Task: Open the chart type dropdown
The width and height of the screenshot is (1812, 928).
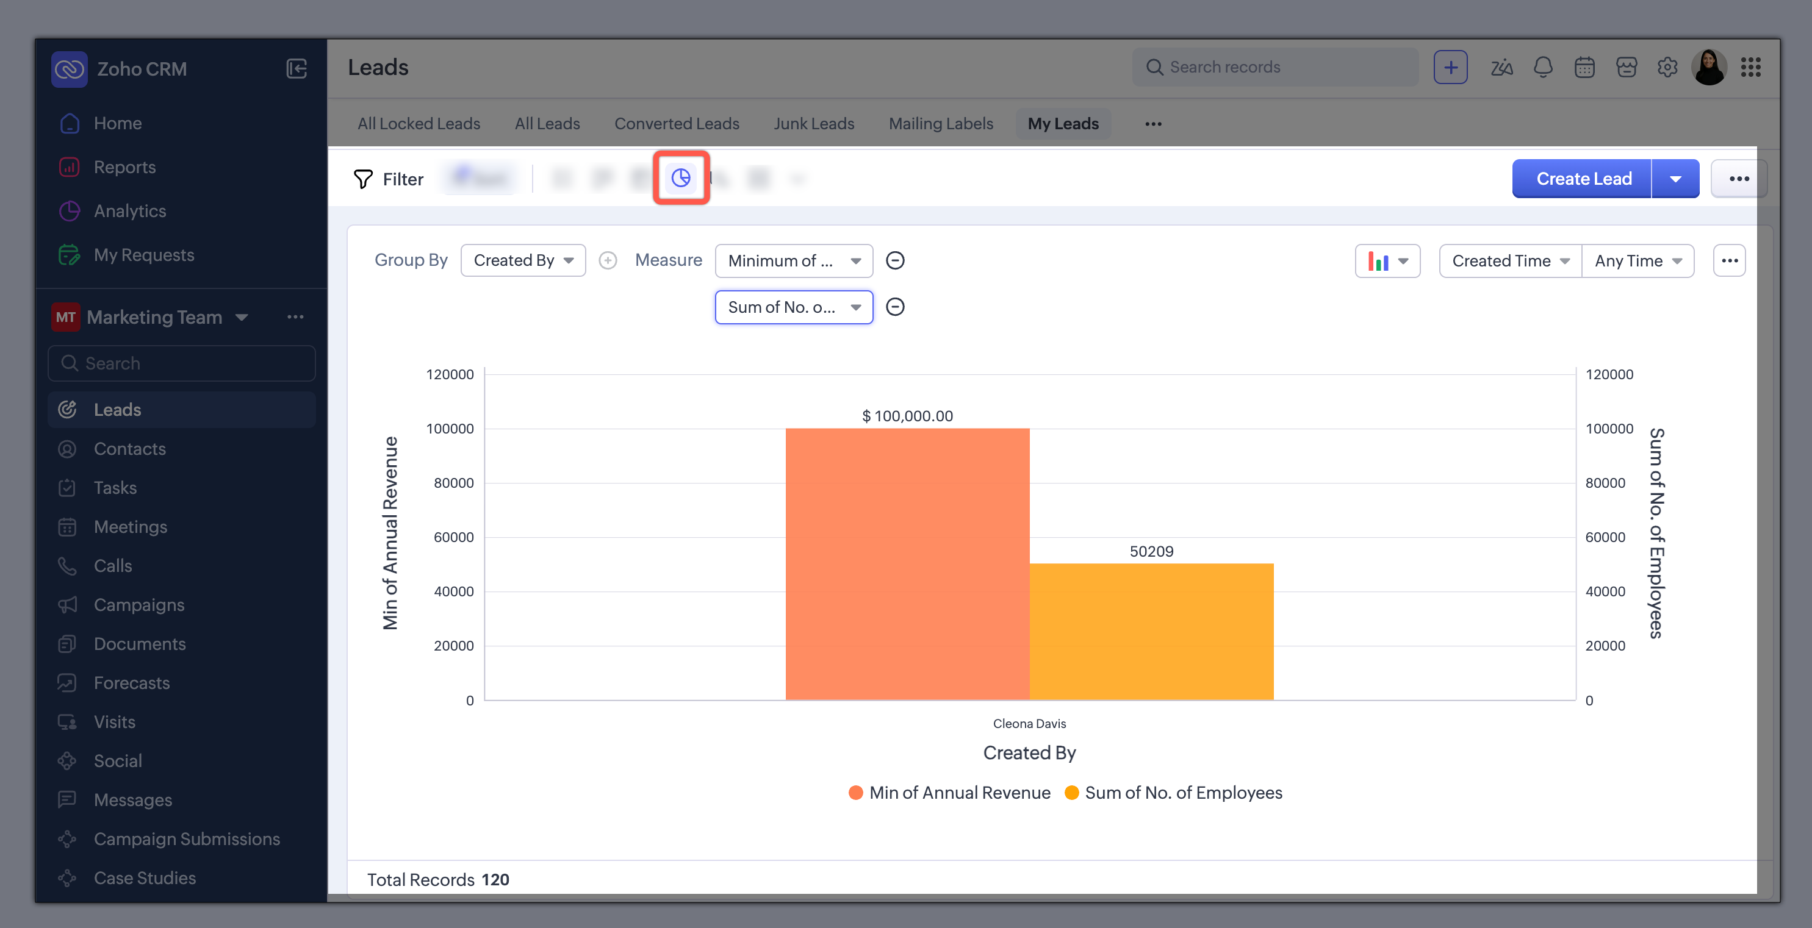Action: tap(1387, 261)
